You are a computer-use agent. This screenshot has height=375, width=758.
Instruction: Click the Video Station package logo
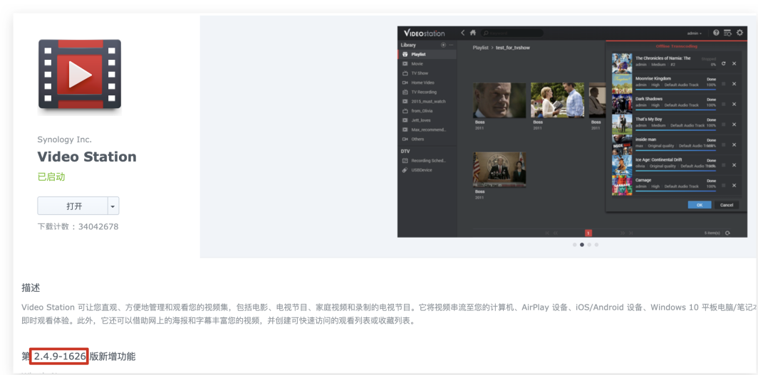(80, 74)
